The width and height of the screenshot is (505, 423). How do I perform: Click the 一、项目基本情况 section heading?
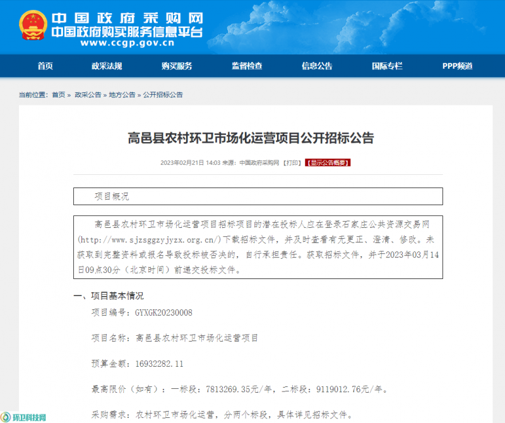(109, 295)
